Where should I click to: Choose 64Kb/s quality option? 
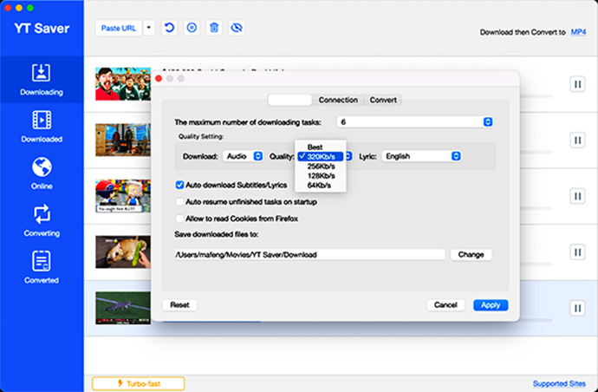pos(321,186)
